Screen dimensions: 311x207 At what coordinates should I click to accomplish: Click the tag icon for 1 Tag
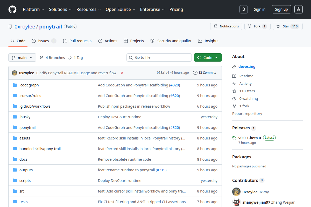tap(69, 58)
